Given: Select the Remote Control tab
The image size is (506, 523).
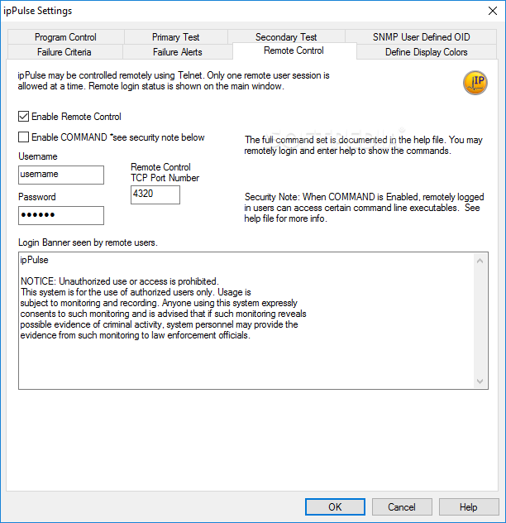Looking at the screenshot, I should point(294,50).
